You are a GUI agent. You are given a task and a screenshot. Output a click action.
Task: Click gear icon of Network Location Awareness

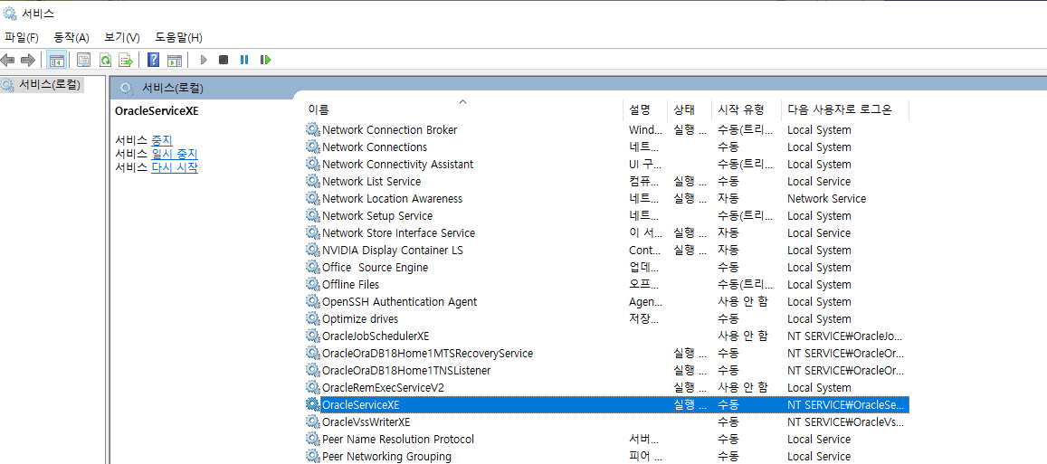pos(312,198)
